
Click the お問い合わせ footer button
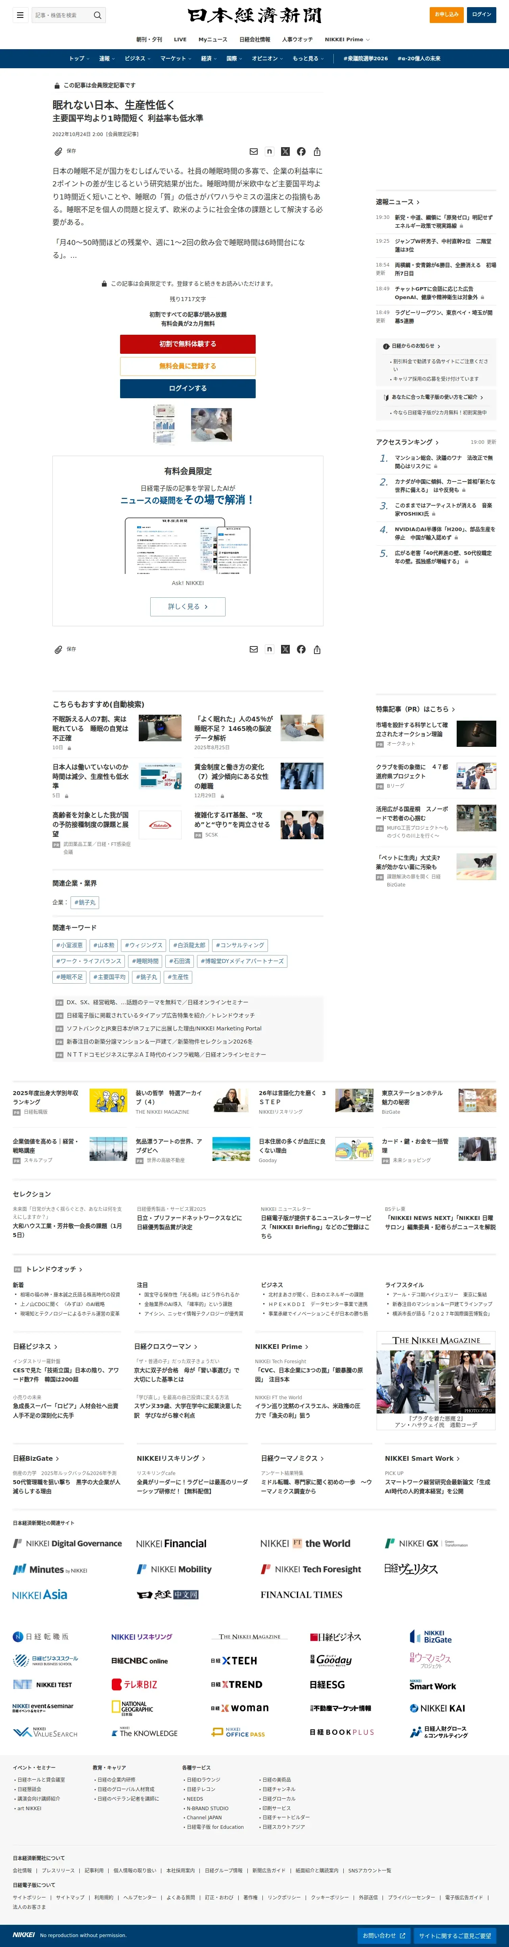point(384,1935)
